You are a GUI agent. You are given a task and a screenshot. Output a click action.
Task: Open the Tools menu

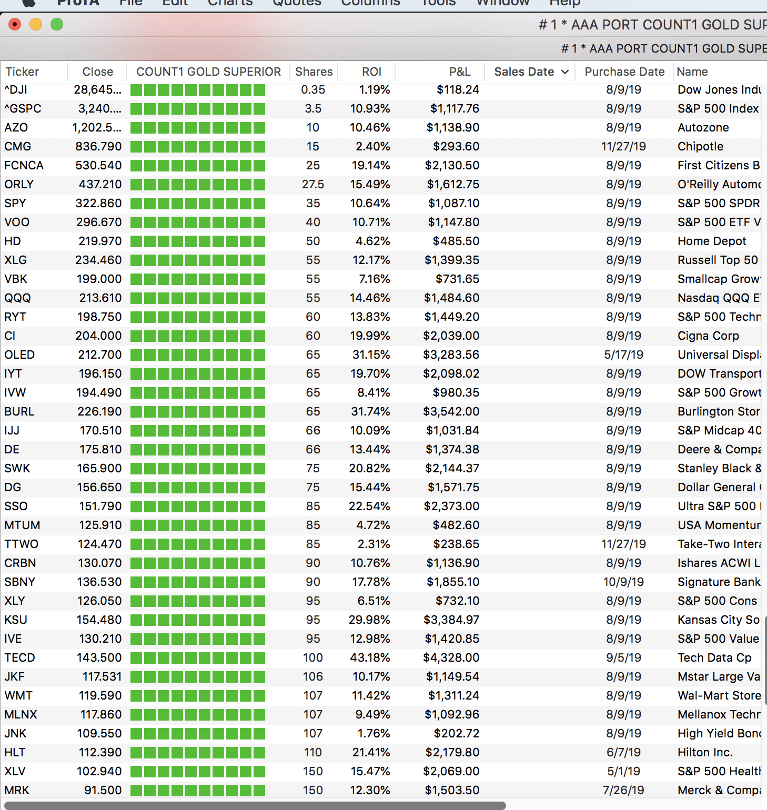[438, 3]
